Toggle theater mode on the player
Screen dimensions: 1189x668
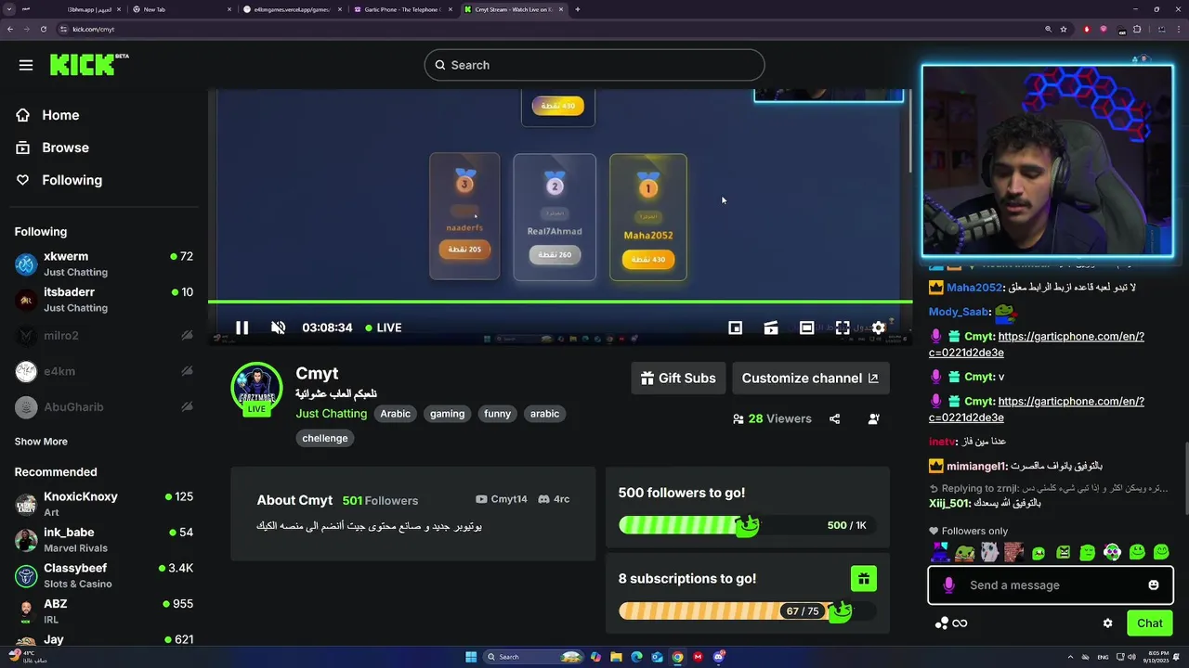pos(806,328)
